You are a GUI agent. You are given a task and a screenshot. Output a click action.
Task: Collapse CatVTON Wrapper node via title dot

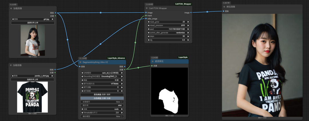(146, 8)
